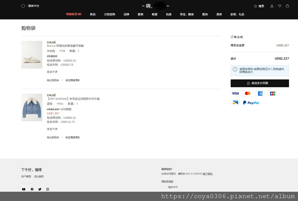The image size is (298, 201).
Task: Click crossed-out US$2,327 original price
Action: click(53, 109)
